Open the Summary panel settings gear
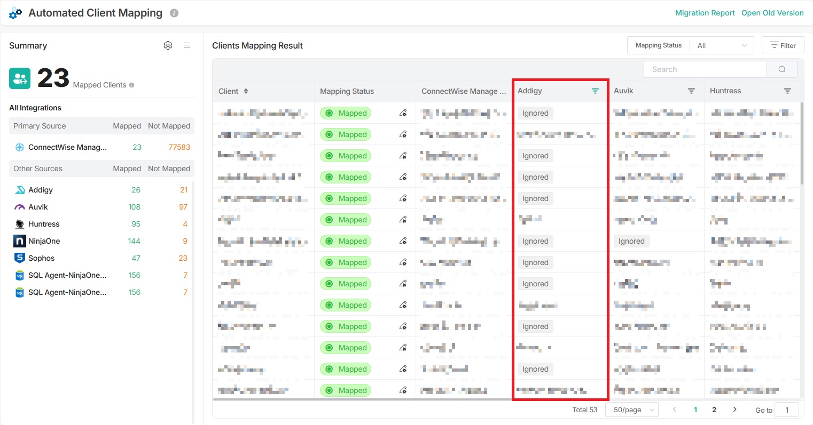The width and height of the screenshot is (813, 425). pos(168,45)
